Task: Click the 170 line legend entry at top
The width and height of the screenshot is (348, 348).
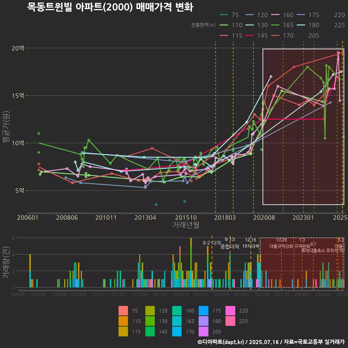Action: pos(282,36)
